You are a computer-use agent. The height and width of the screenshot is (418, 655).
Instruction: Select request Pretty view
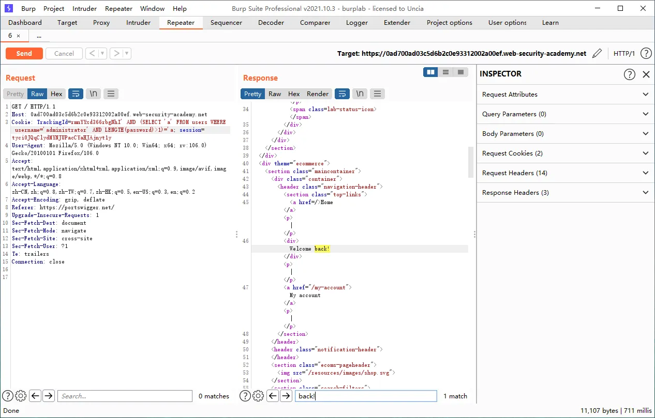pyautogui.click(x=15, y=94)
